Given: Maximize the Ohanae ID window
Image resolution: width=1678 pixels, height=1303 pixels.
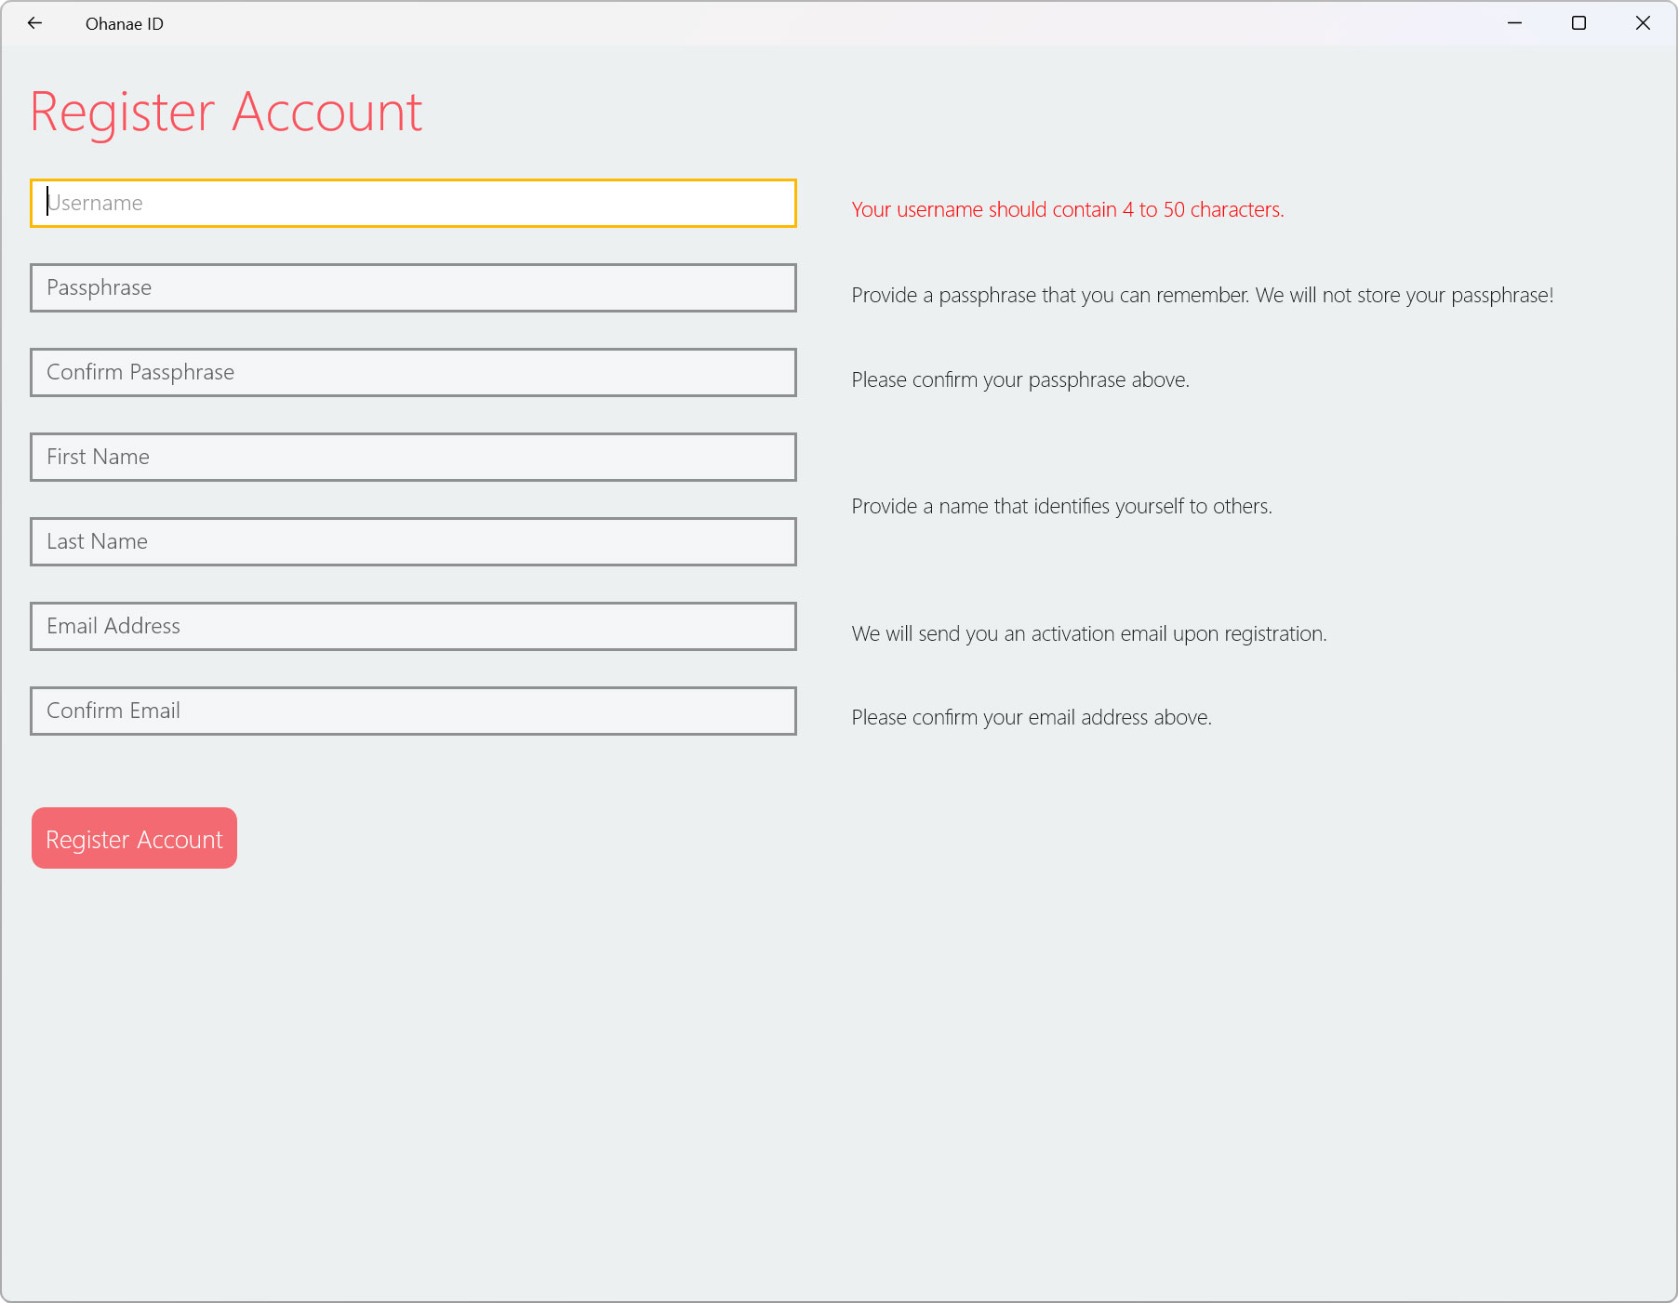Looking at the screenshot, I should [1578, 23].
